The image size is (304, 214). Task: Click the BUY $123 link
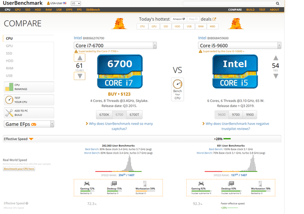(x=119, y=94)
